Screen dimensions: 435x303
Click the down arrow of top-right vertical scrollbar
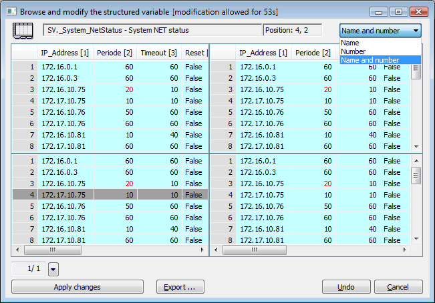click(x=416, y=146)
